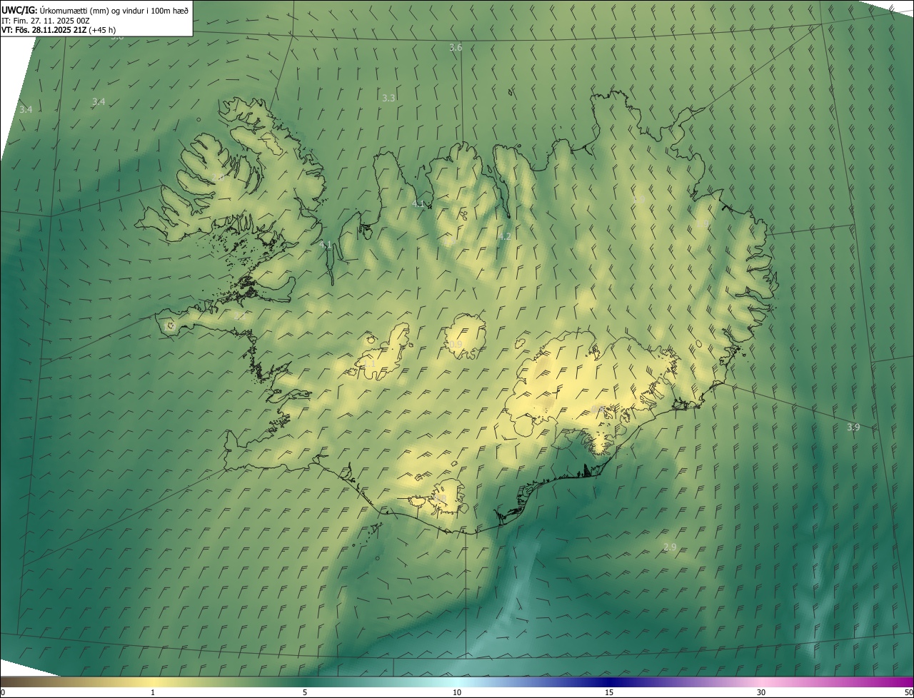The height and width of the screenshot is (698, 914).
Task: Pick the light cyan section of the colour scale
Action: pos(457,682)
